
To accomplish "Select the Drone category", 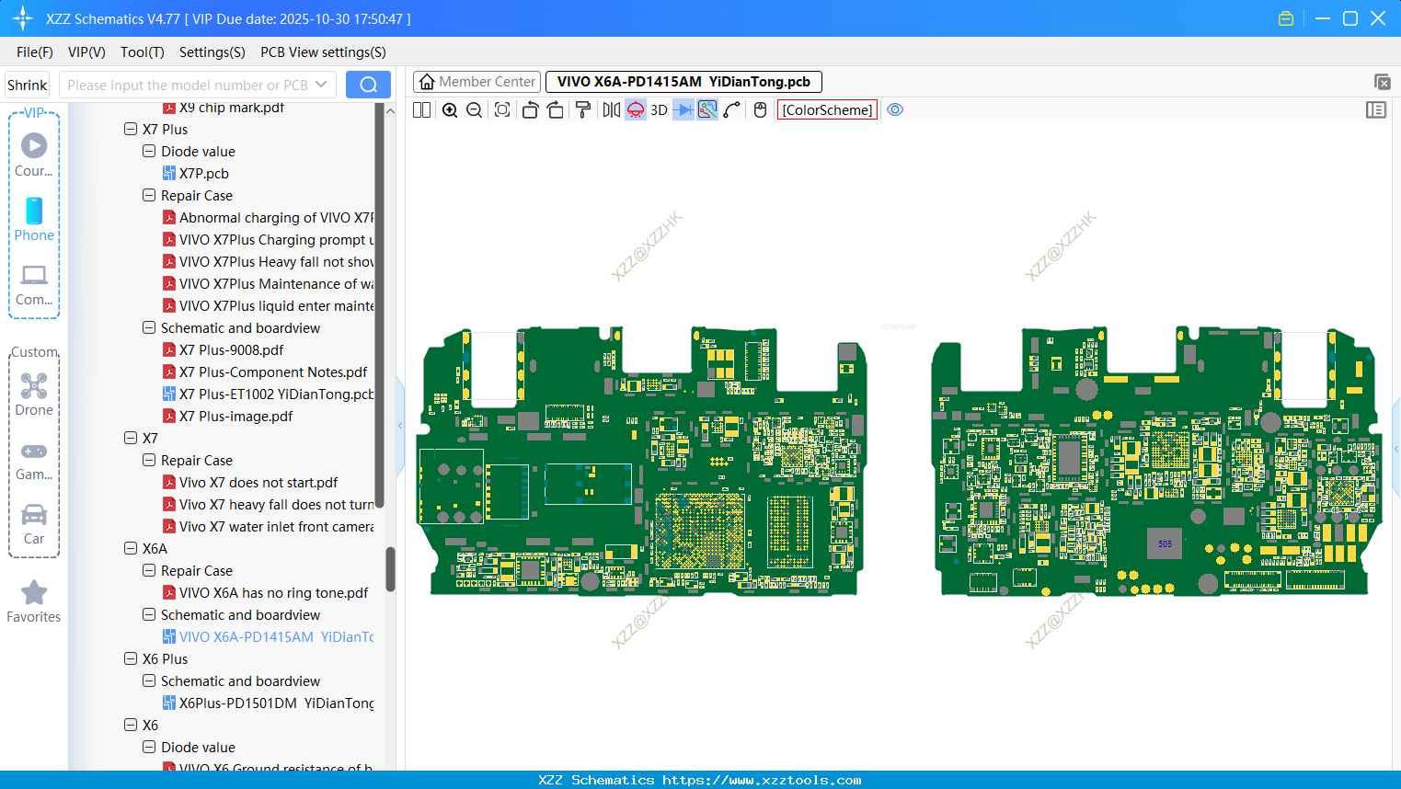I will point(34,394).
